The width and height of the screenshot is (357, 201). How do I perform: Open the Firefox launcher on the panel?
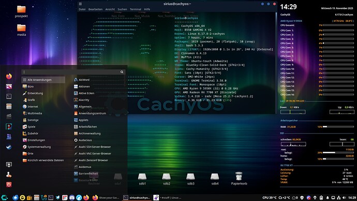pyautogui.click(x=86, y=197)
